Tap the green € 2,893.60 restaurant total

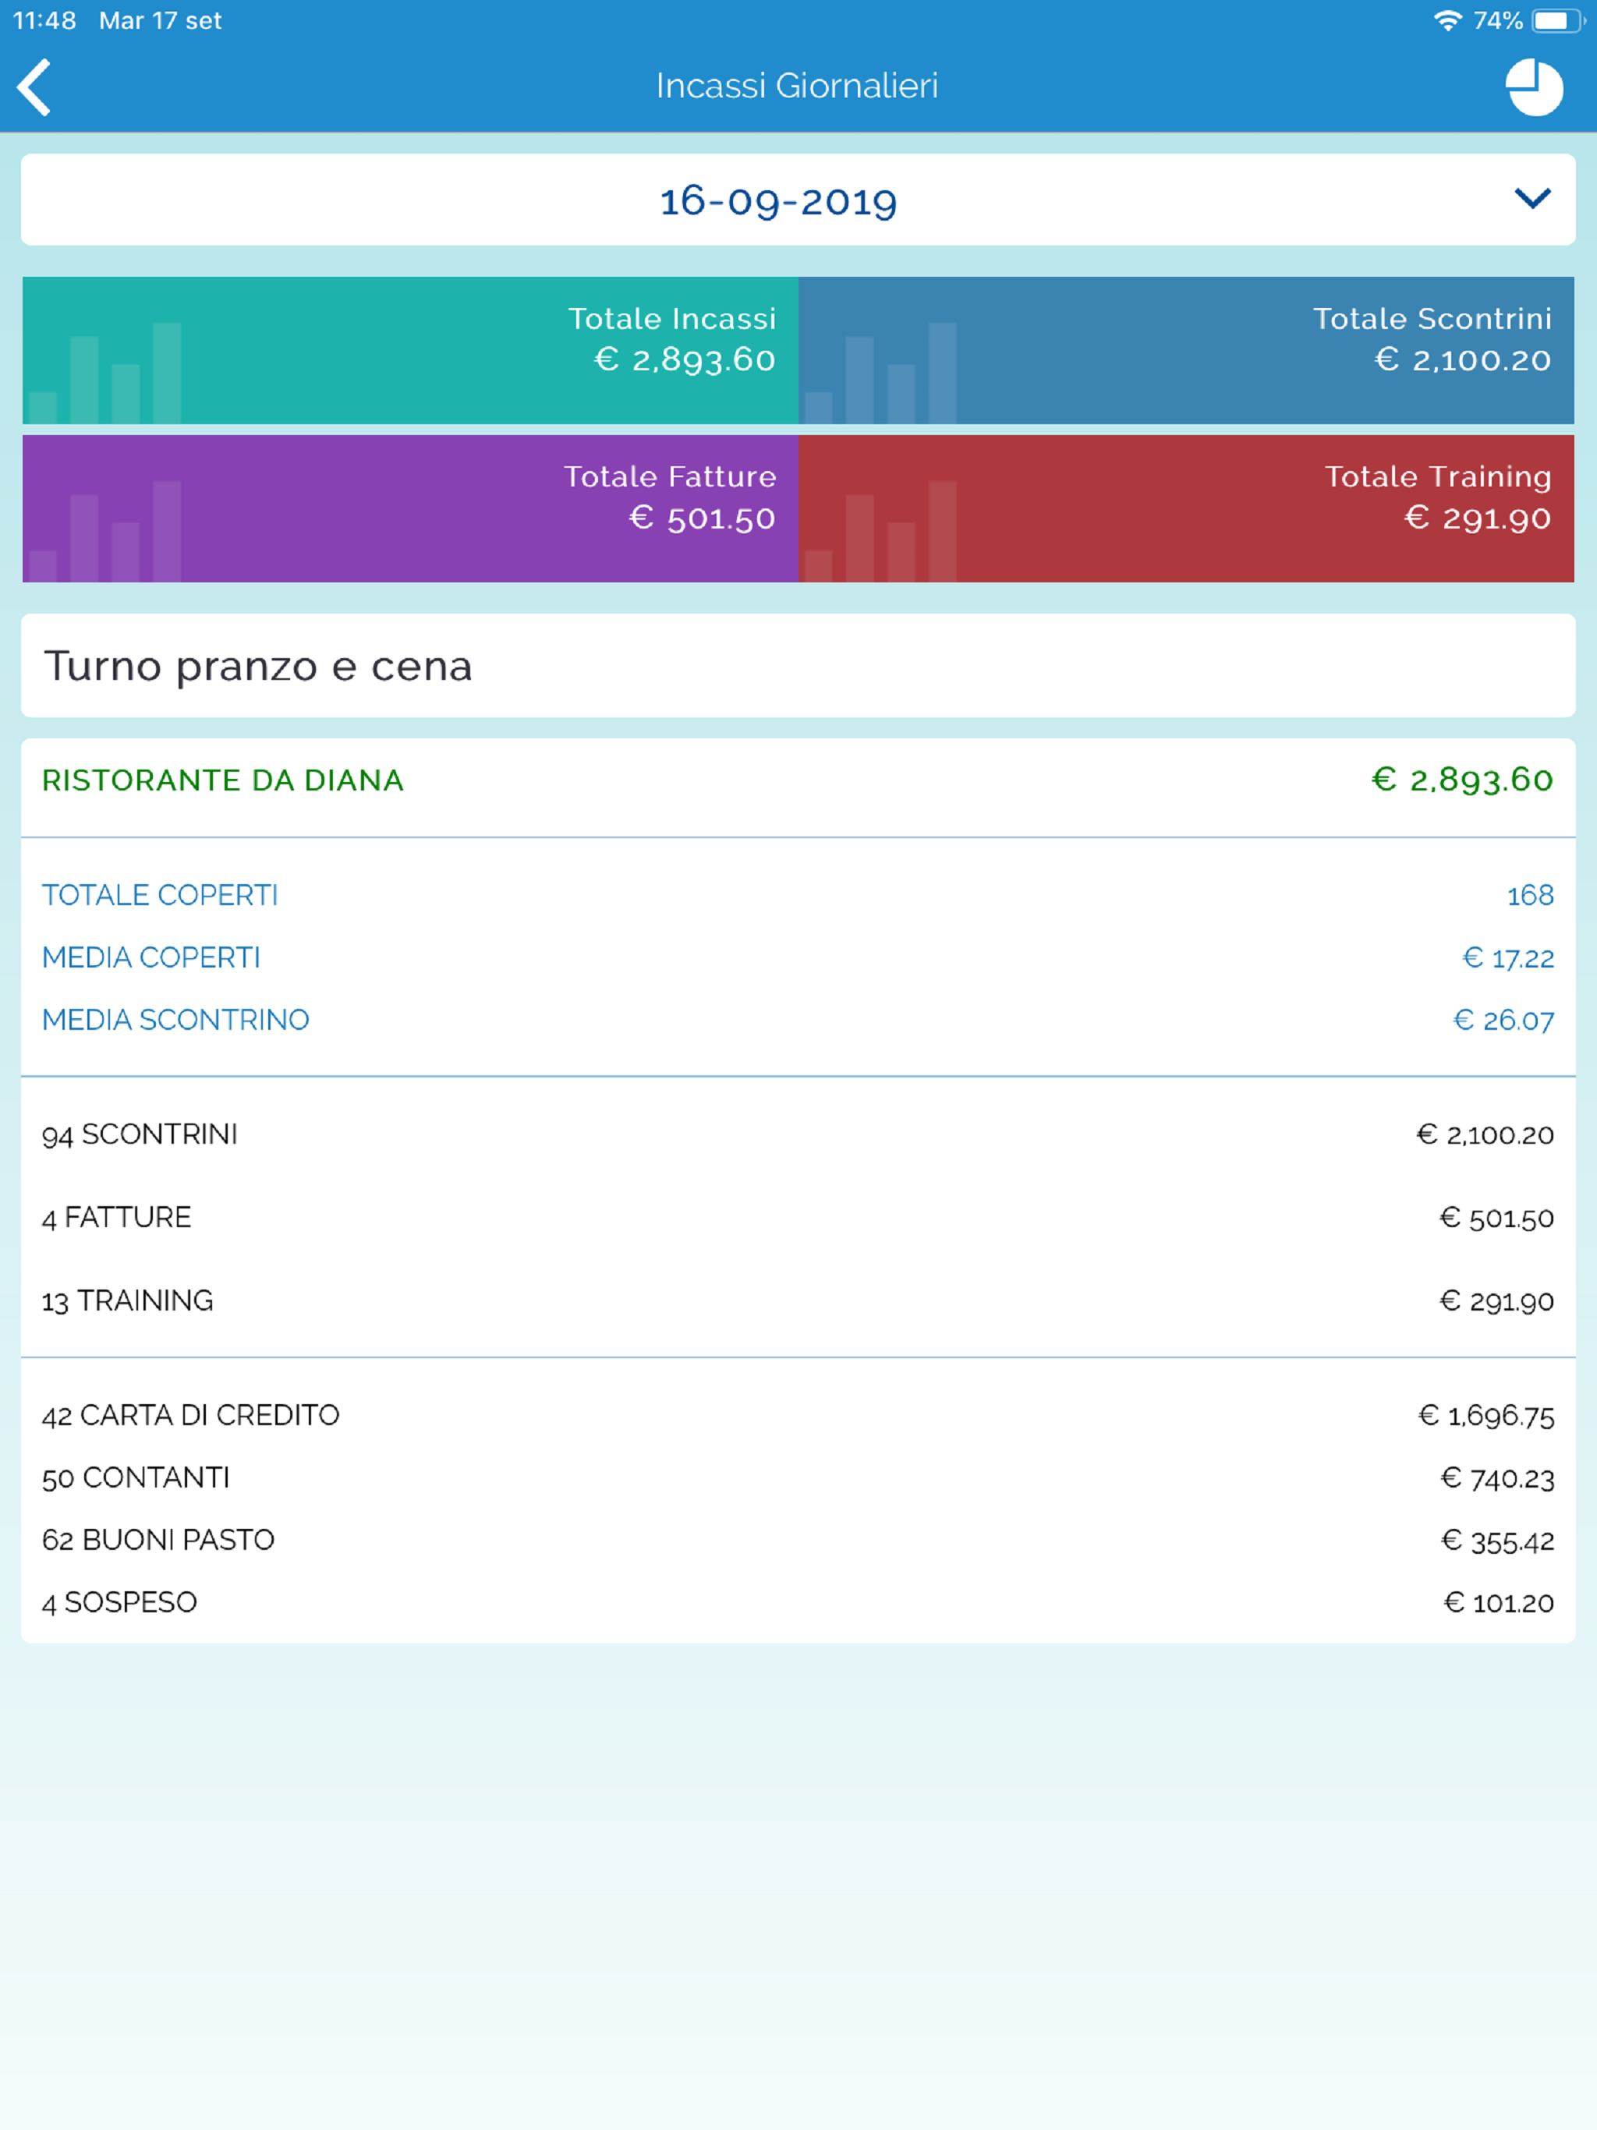(x=1462, y=780)
